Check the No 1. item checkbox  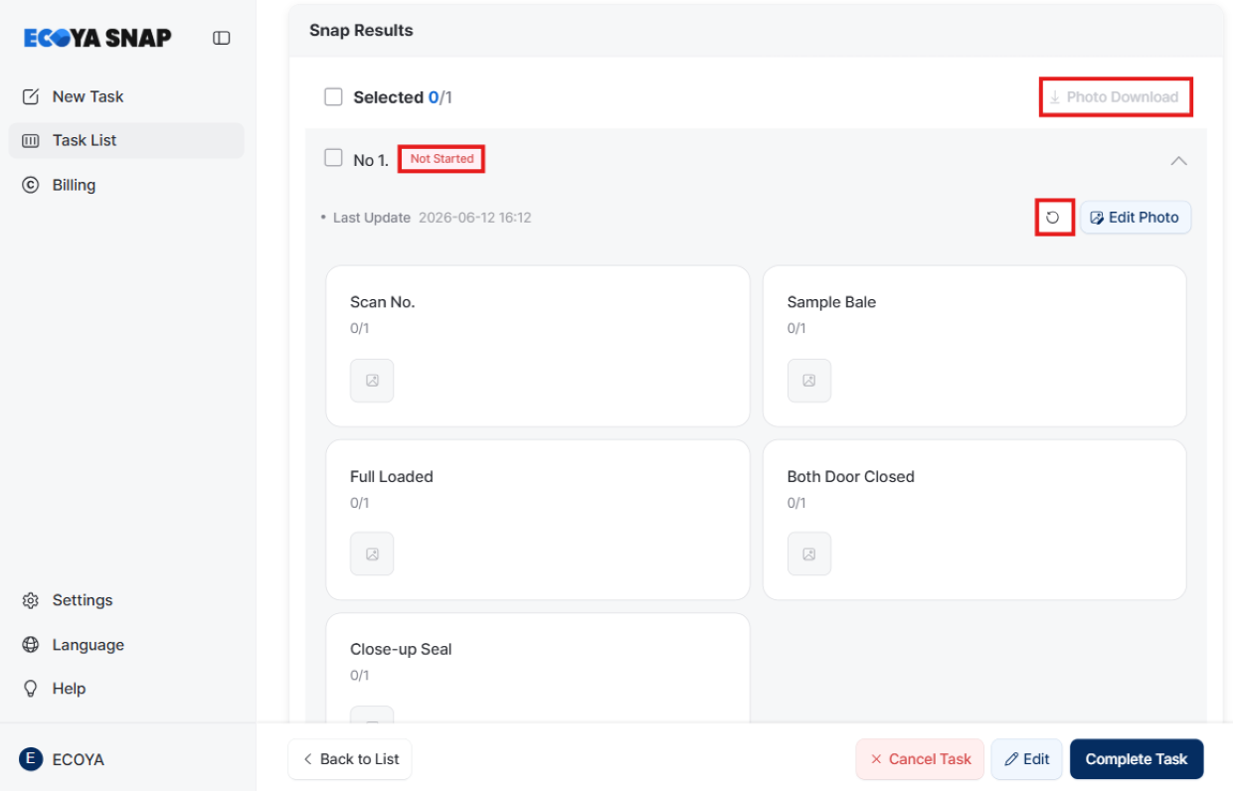pos(333,157)
